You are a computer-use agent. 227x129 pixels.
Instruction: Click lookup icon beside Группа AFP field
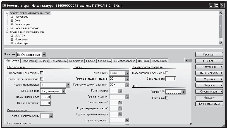183,91
